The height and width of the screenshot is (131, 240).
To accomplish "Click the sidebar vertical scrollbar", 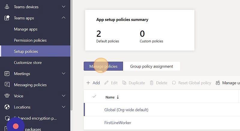I will [x=71, y=55].
